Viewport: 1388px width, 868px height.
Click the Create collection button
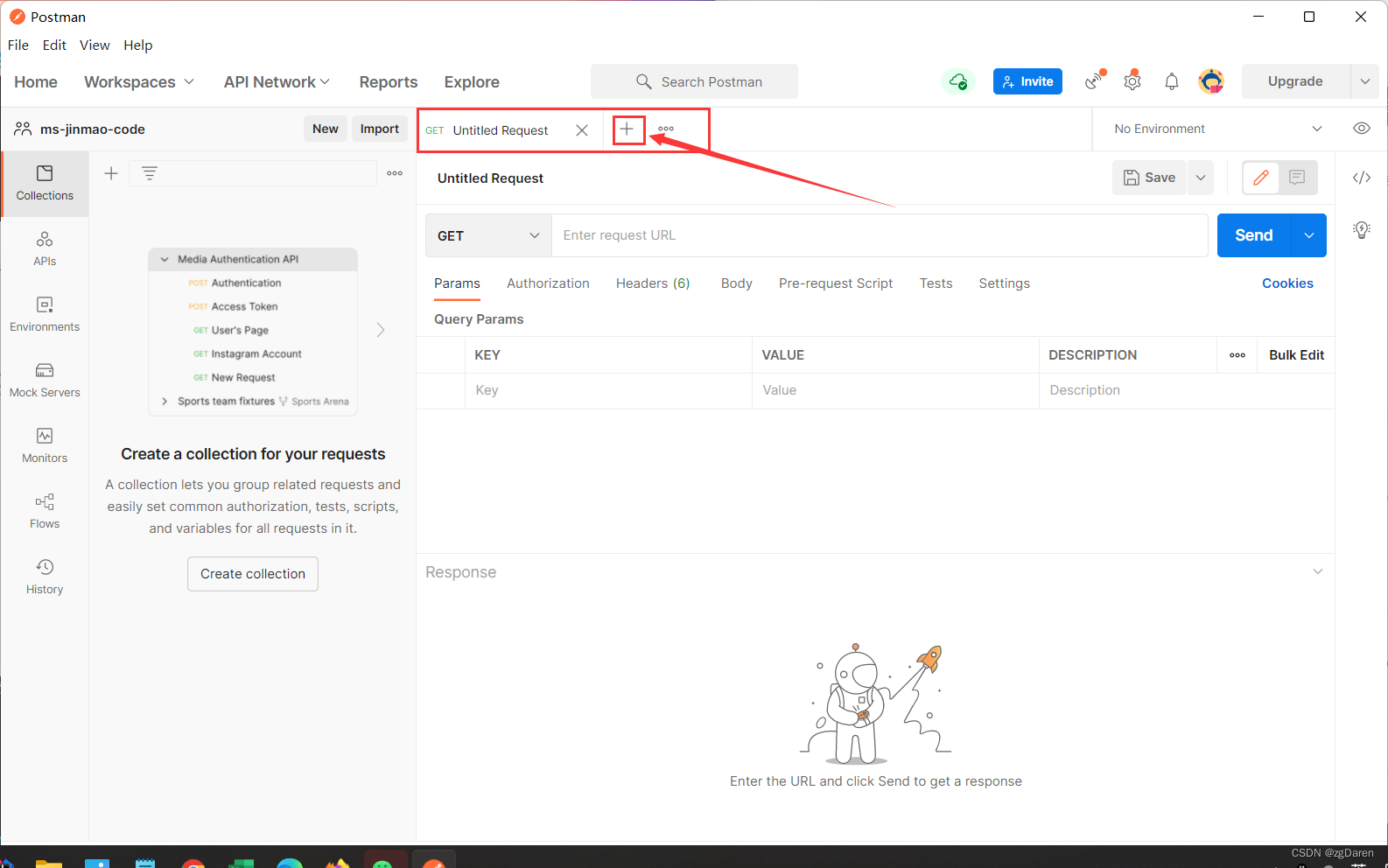point(253,574)
